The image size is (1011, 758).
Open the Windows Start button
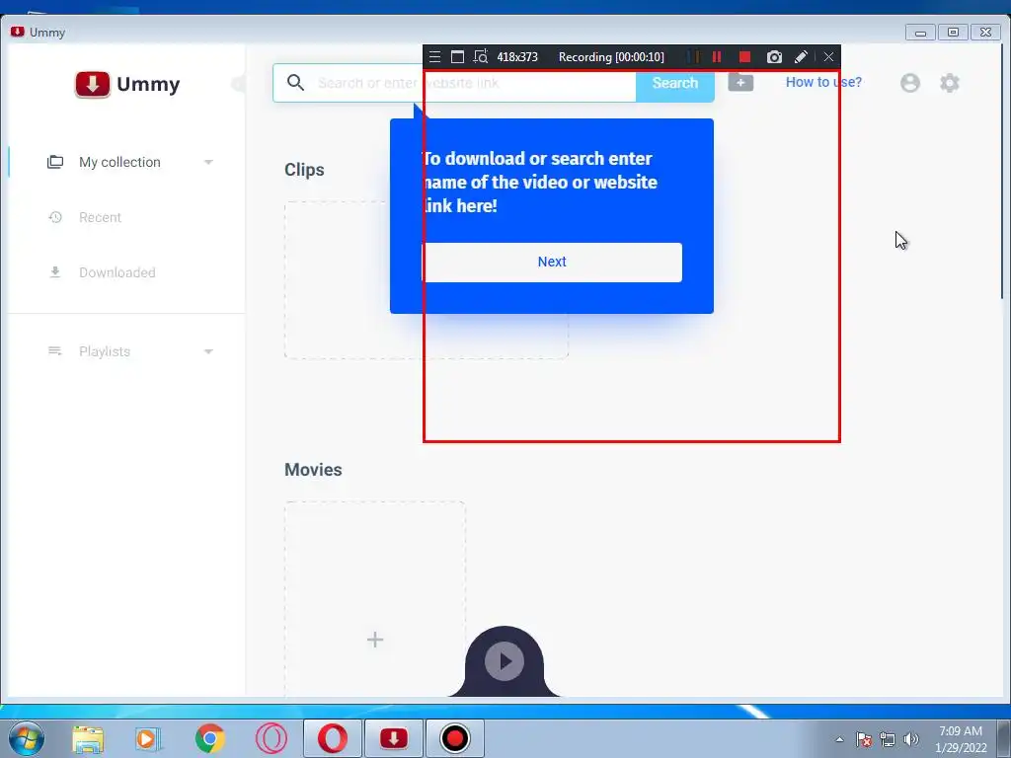(26, 738)
